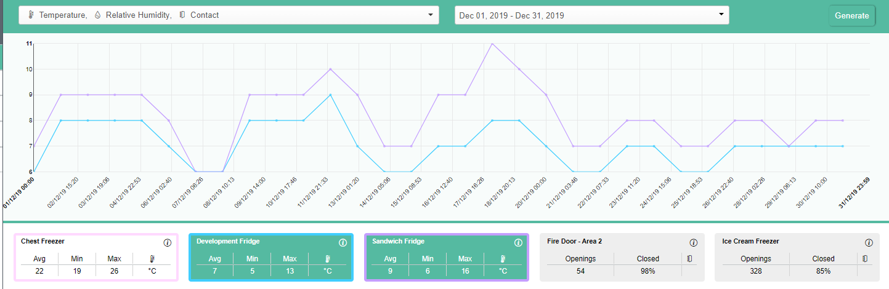Viewport: 889px width, 289px height.
Task: Show Sandwich Fridge info details
Action: [x=518, y=243]
